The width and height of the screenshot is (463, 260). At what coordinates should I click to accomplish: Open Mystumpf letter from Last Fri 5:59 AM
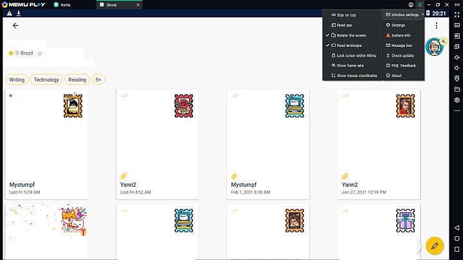(46, 144)
